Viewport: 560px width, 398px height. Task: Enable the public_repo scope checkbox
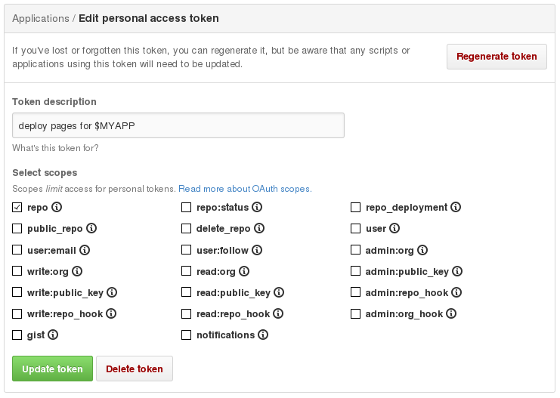pos(17,228)
